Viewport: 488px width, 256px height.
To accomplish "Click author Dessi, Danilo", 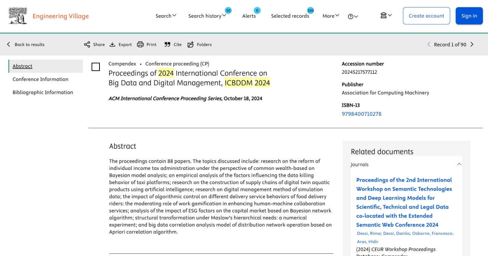I will 396,233.
